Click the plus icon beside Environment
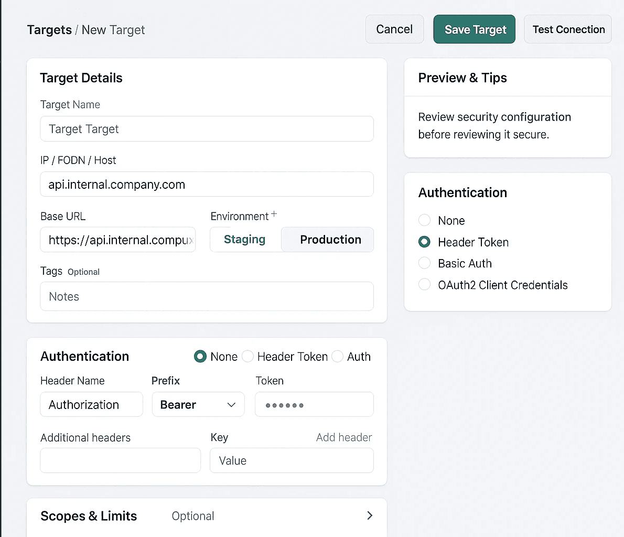Image resolution: width=624 pixels, height=537 pixels. pyautogui.click(x=274, y=214)
